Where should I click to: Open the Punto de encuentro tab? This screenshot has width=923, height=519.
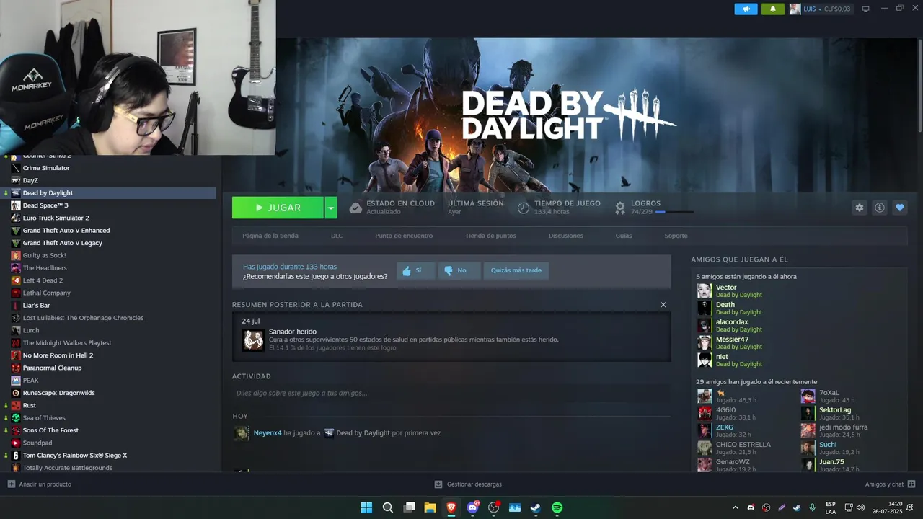[x=404, y=236]
